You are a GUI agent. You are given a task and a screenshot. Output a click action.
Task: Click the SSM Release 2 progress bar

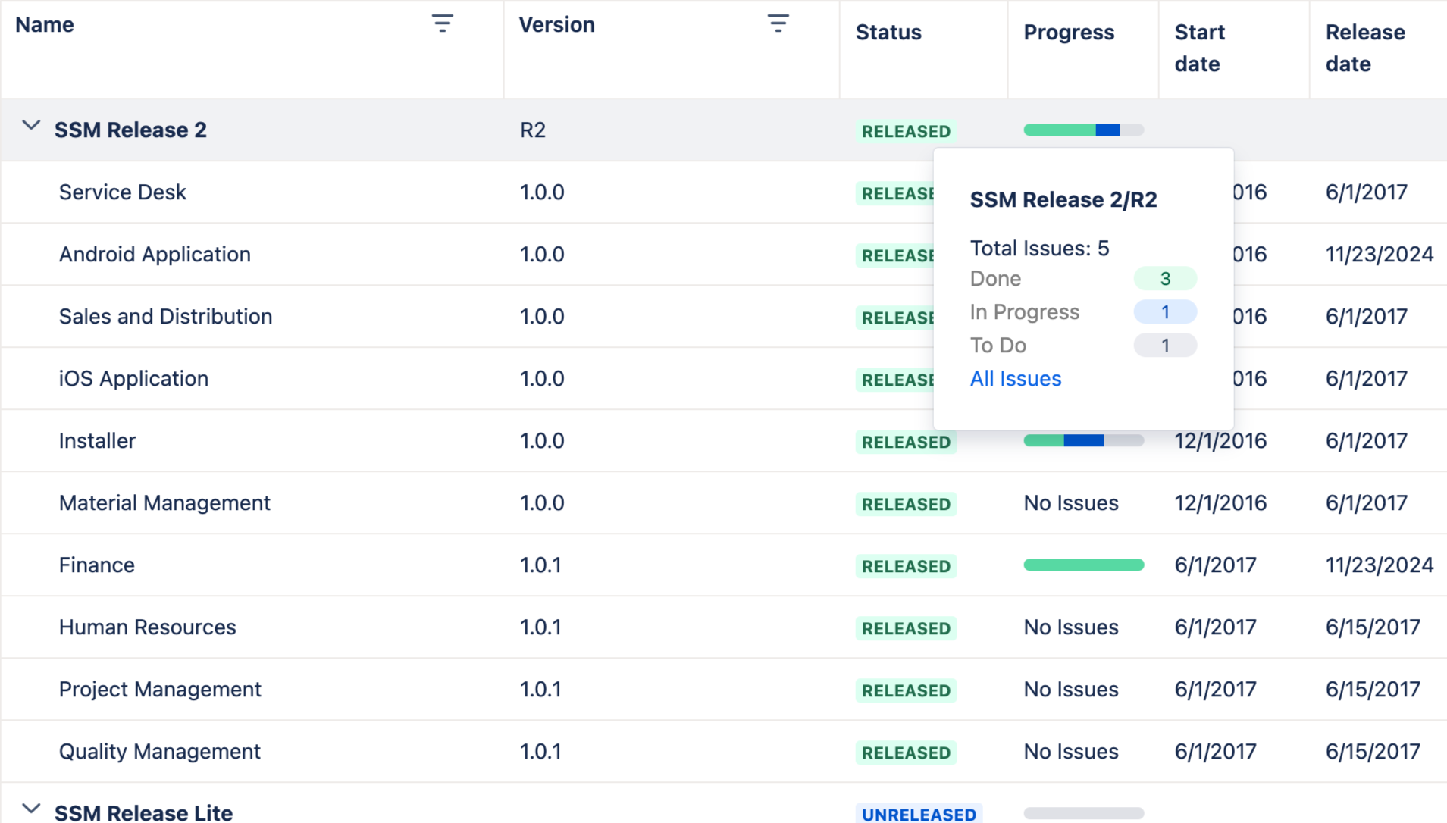click(x=1082, y=130)
